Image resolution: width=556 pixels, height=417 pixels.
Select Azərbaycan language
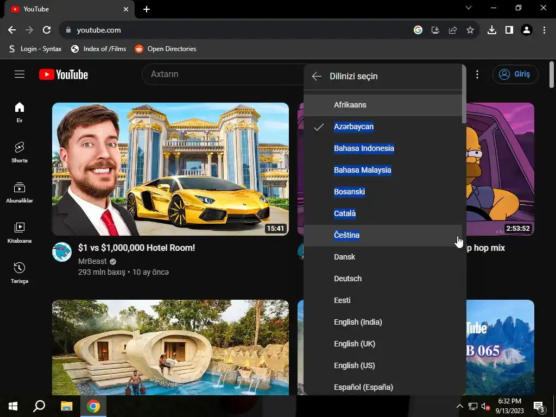(383, 127)
